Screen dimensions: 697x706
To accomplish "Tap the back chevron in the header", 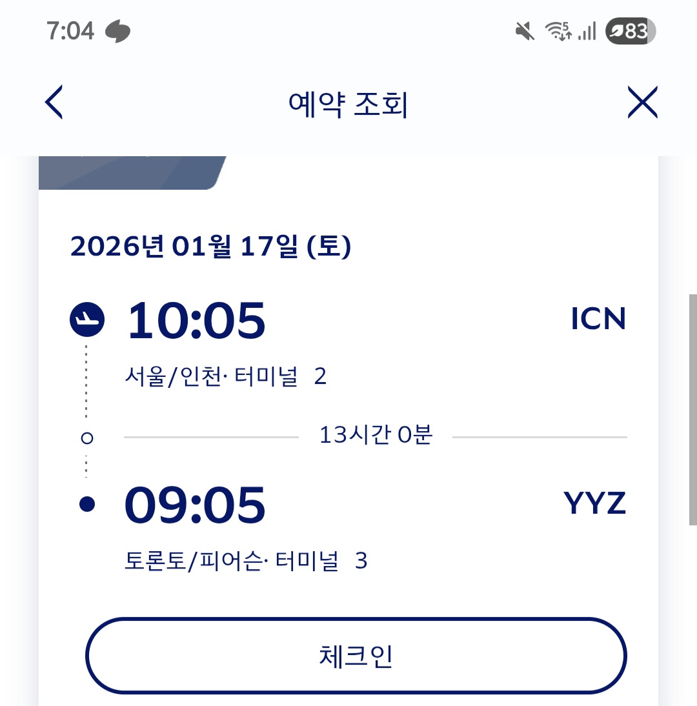I will pyautogui.click(x=54, y=103).
